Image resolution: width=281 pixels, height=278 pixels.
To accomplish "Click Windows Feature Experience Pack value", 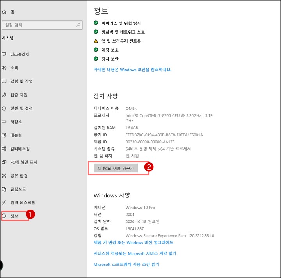I will pos(170,236).
